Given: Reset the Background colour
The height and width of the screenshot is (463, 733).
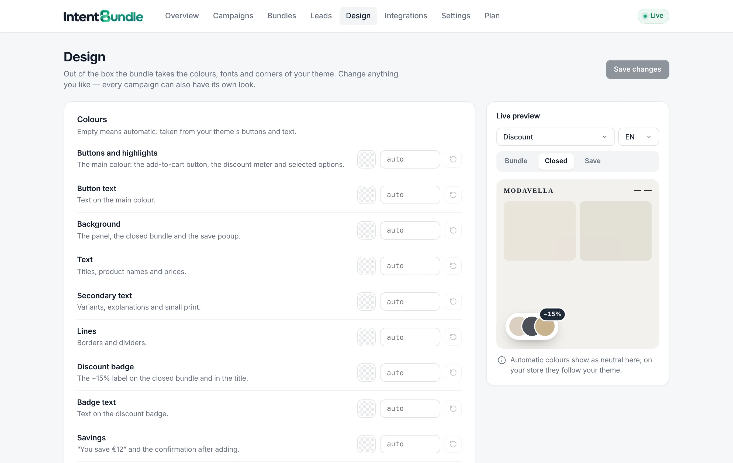Looking at the screenshot, I should [453, 230].
